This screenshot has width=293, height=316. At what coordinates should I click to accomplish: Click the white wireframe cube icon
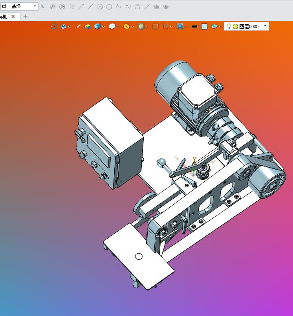[112, 26]
